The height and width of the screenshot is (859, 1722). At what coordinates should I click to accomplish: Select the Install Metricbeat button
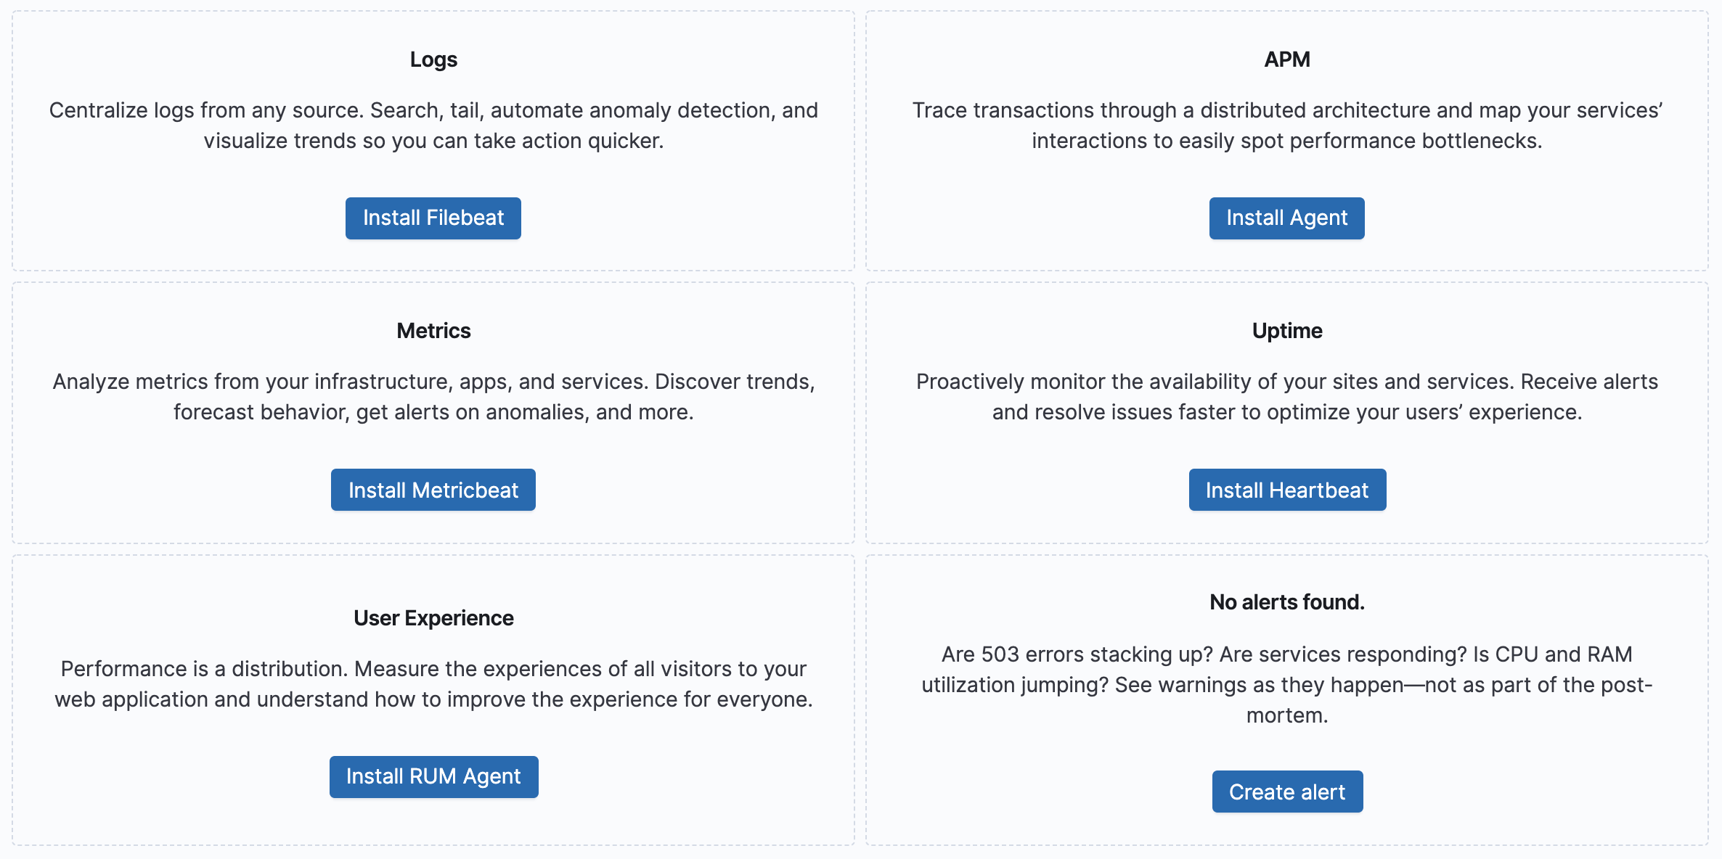(433, 490)
